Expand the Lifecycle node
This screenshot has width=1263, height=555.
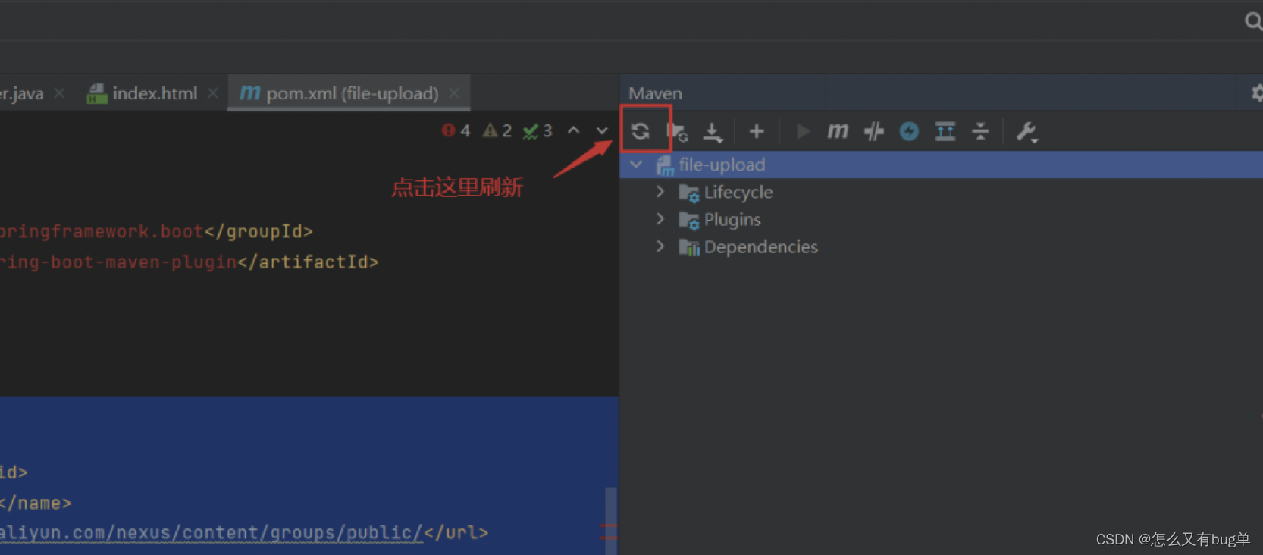tap(660, 192)
